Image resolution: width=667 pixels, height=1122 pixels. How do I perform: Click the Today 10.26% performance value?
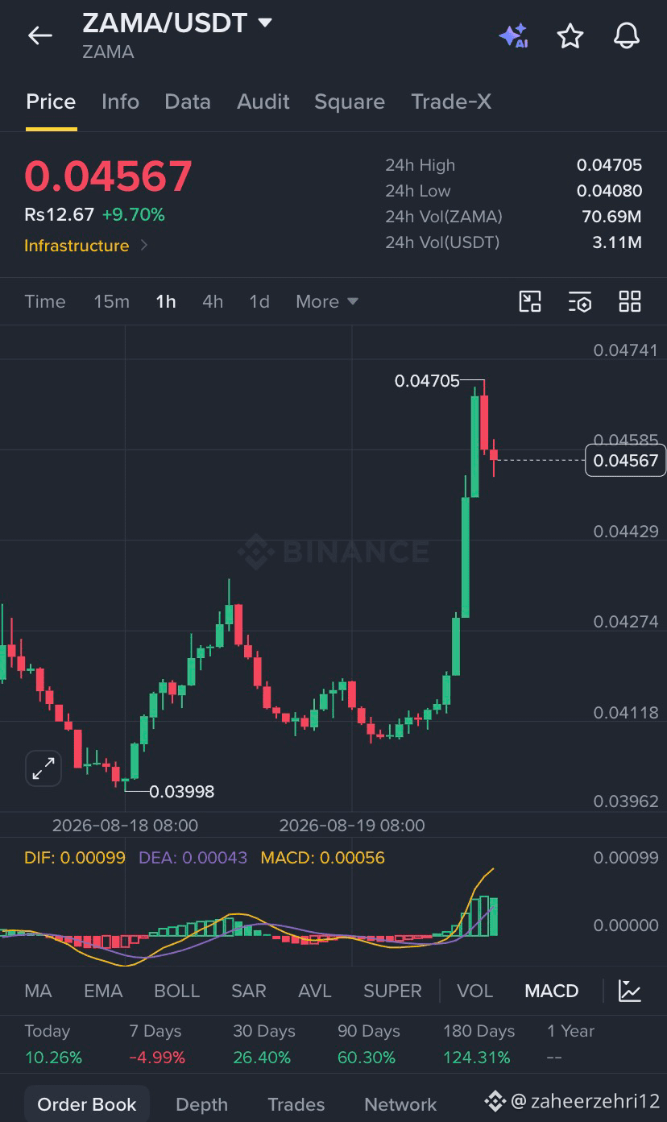(x=53, y=1058)
